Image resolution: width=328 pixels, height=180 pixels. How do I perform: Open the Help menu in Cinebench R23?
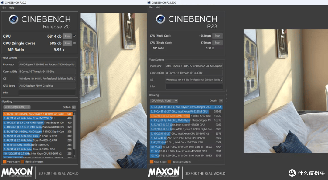158,8
